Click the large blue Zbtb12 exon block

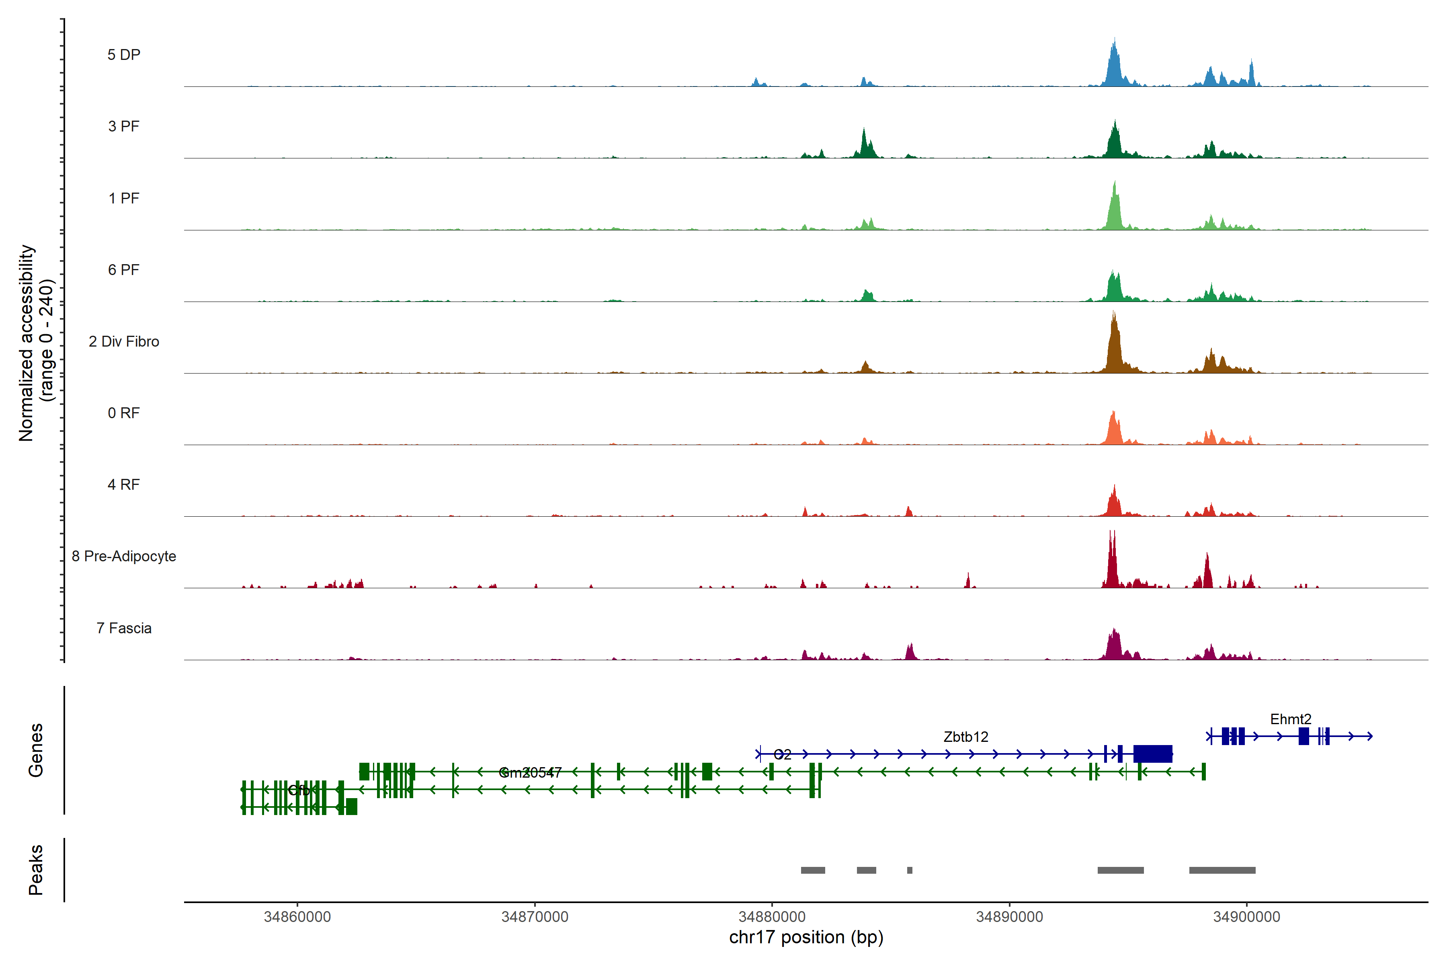(1152, 753)
